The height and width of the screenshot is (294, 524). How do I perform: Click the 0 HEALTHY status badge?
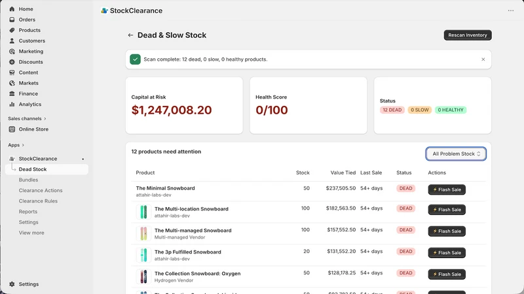tap(451, 110)
